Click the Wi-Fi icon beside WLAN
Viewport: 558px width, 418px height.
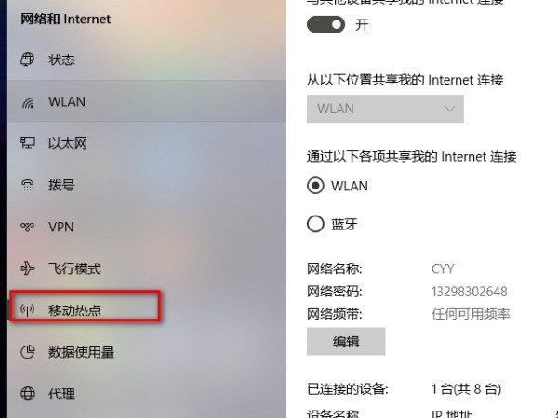(28, 102)
